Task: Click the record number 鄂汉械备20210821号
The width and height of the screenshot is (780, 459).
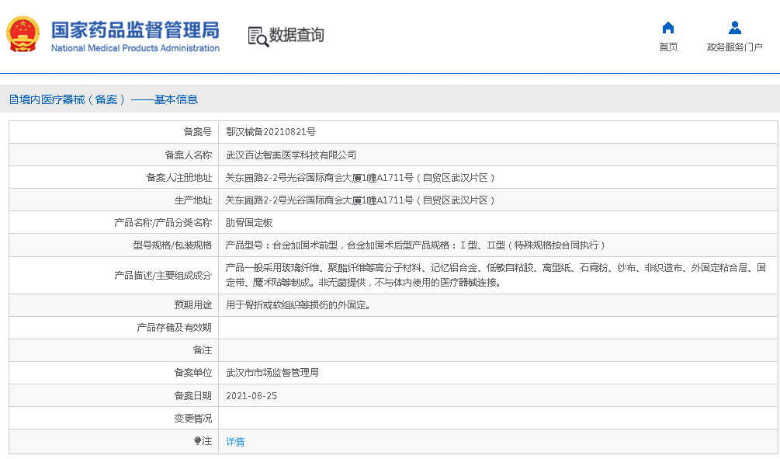Action: click(x=270, y=132)
